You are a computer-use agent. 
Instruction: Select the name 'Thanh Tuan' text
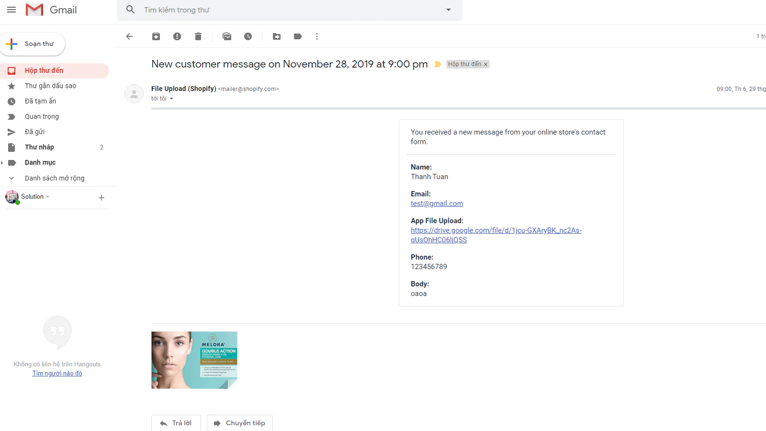[429, 177]
